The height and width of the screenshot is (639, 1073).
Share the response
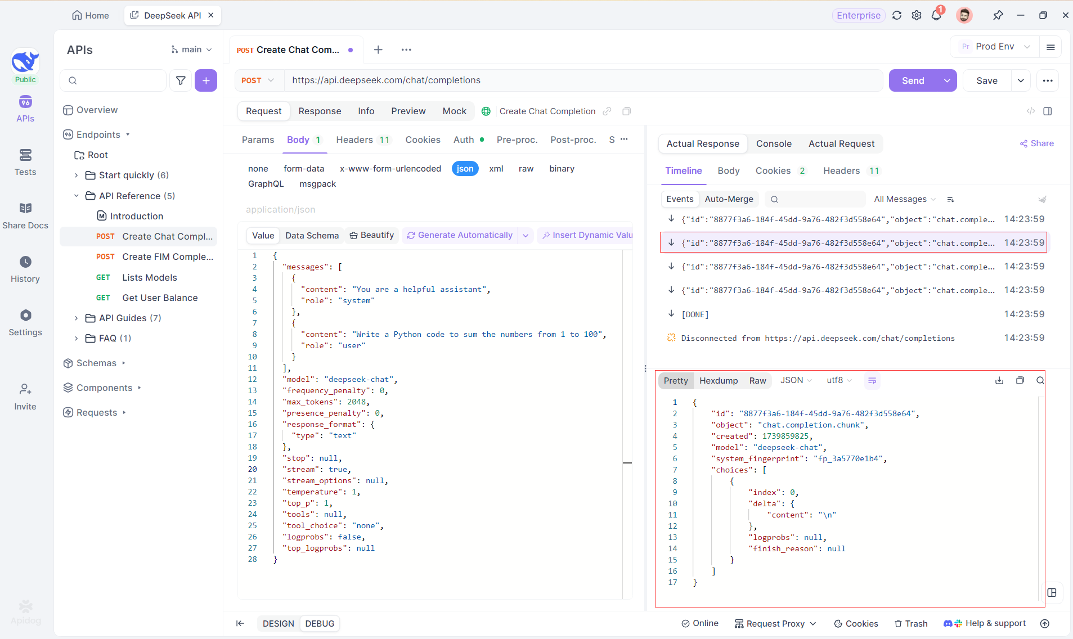[1037, 144]
